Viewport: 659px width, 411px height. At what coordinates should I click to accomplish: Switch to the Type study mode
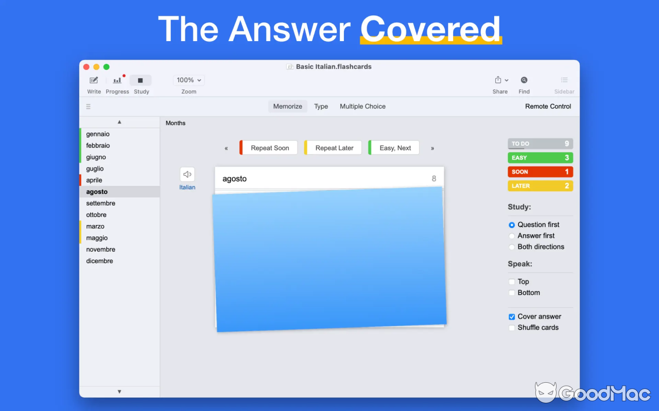321,106
